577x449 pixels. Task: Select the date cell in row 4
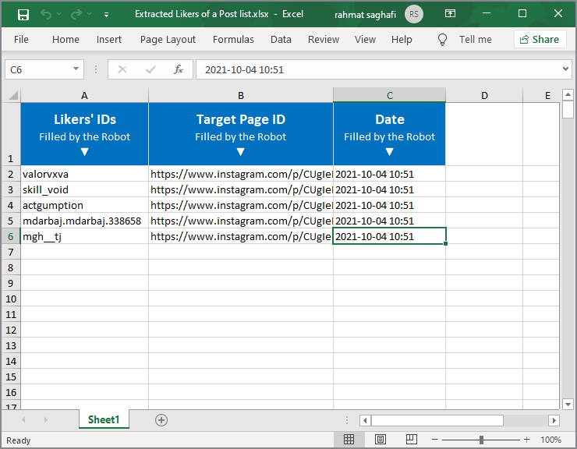tap(389, 205)
